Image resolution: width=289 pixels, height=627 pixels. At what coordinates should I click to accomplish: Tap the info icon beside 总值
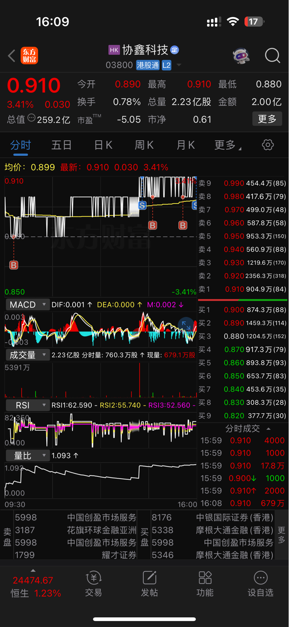click(x=32, y=118)
